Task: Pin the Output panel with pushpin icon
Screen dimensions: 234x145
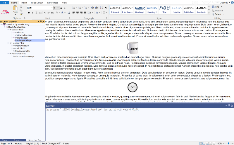Action: 229,106
